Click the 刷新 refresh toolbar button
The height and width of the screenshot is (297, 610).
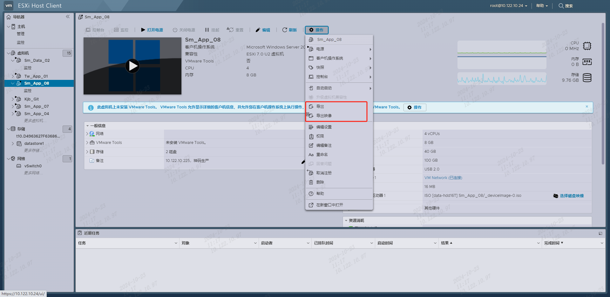click(x=289, y=30)
